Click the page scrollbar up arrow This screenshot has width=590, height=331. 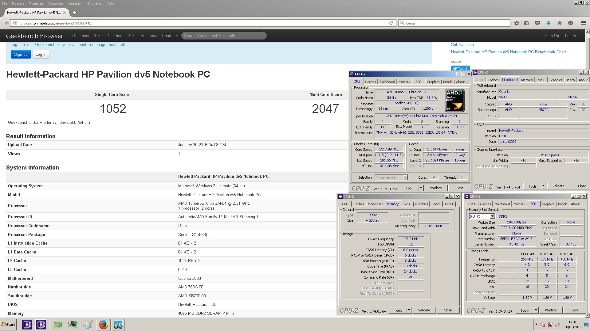[x=588, y=32]
